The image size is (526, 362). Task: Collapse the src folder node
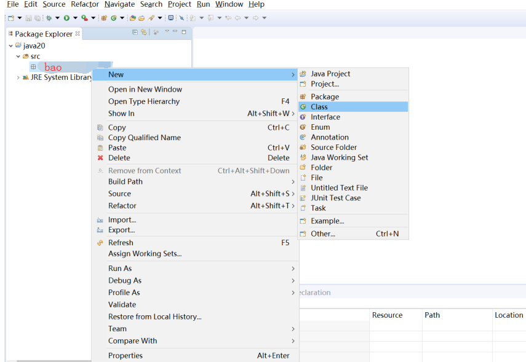18,57
